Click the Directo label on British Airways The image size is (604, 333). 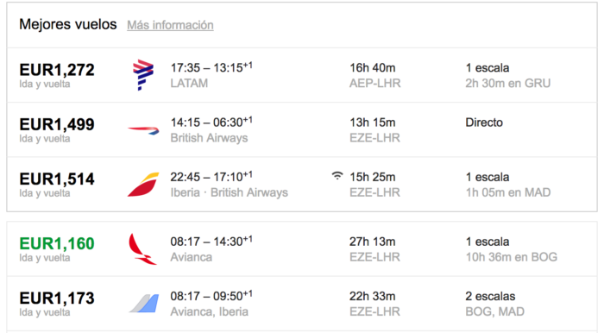pyautogui.click(x=484, y=123)
